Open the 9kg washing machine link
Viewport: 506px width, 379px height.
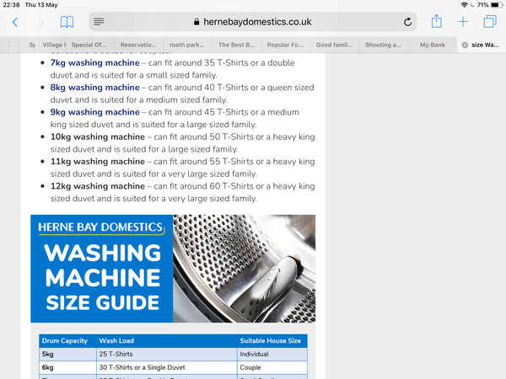94,112
